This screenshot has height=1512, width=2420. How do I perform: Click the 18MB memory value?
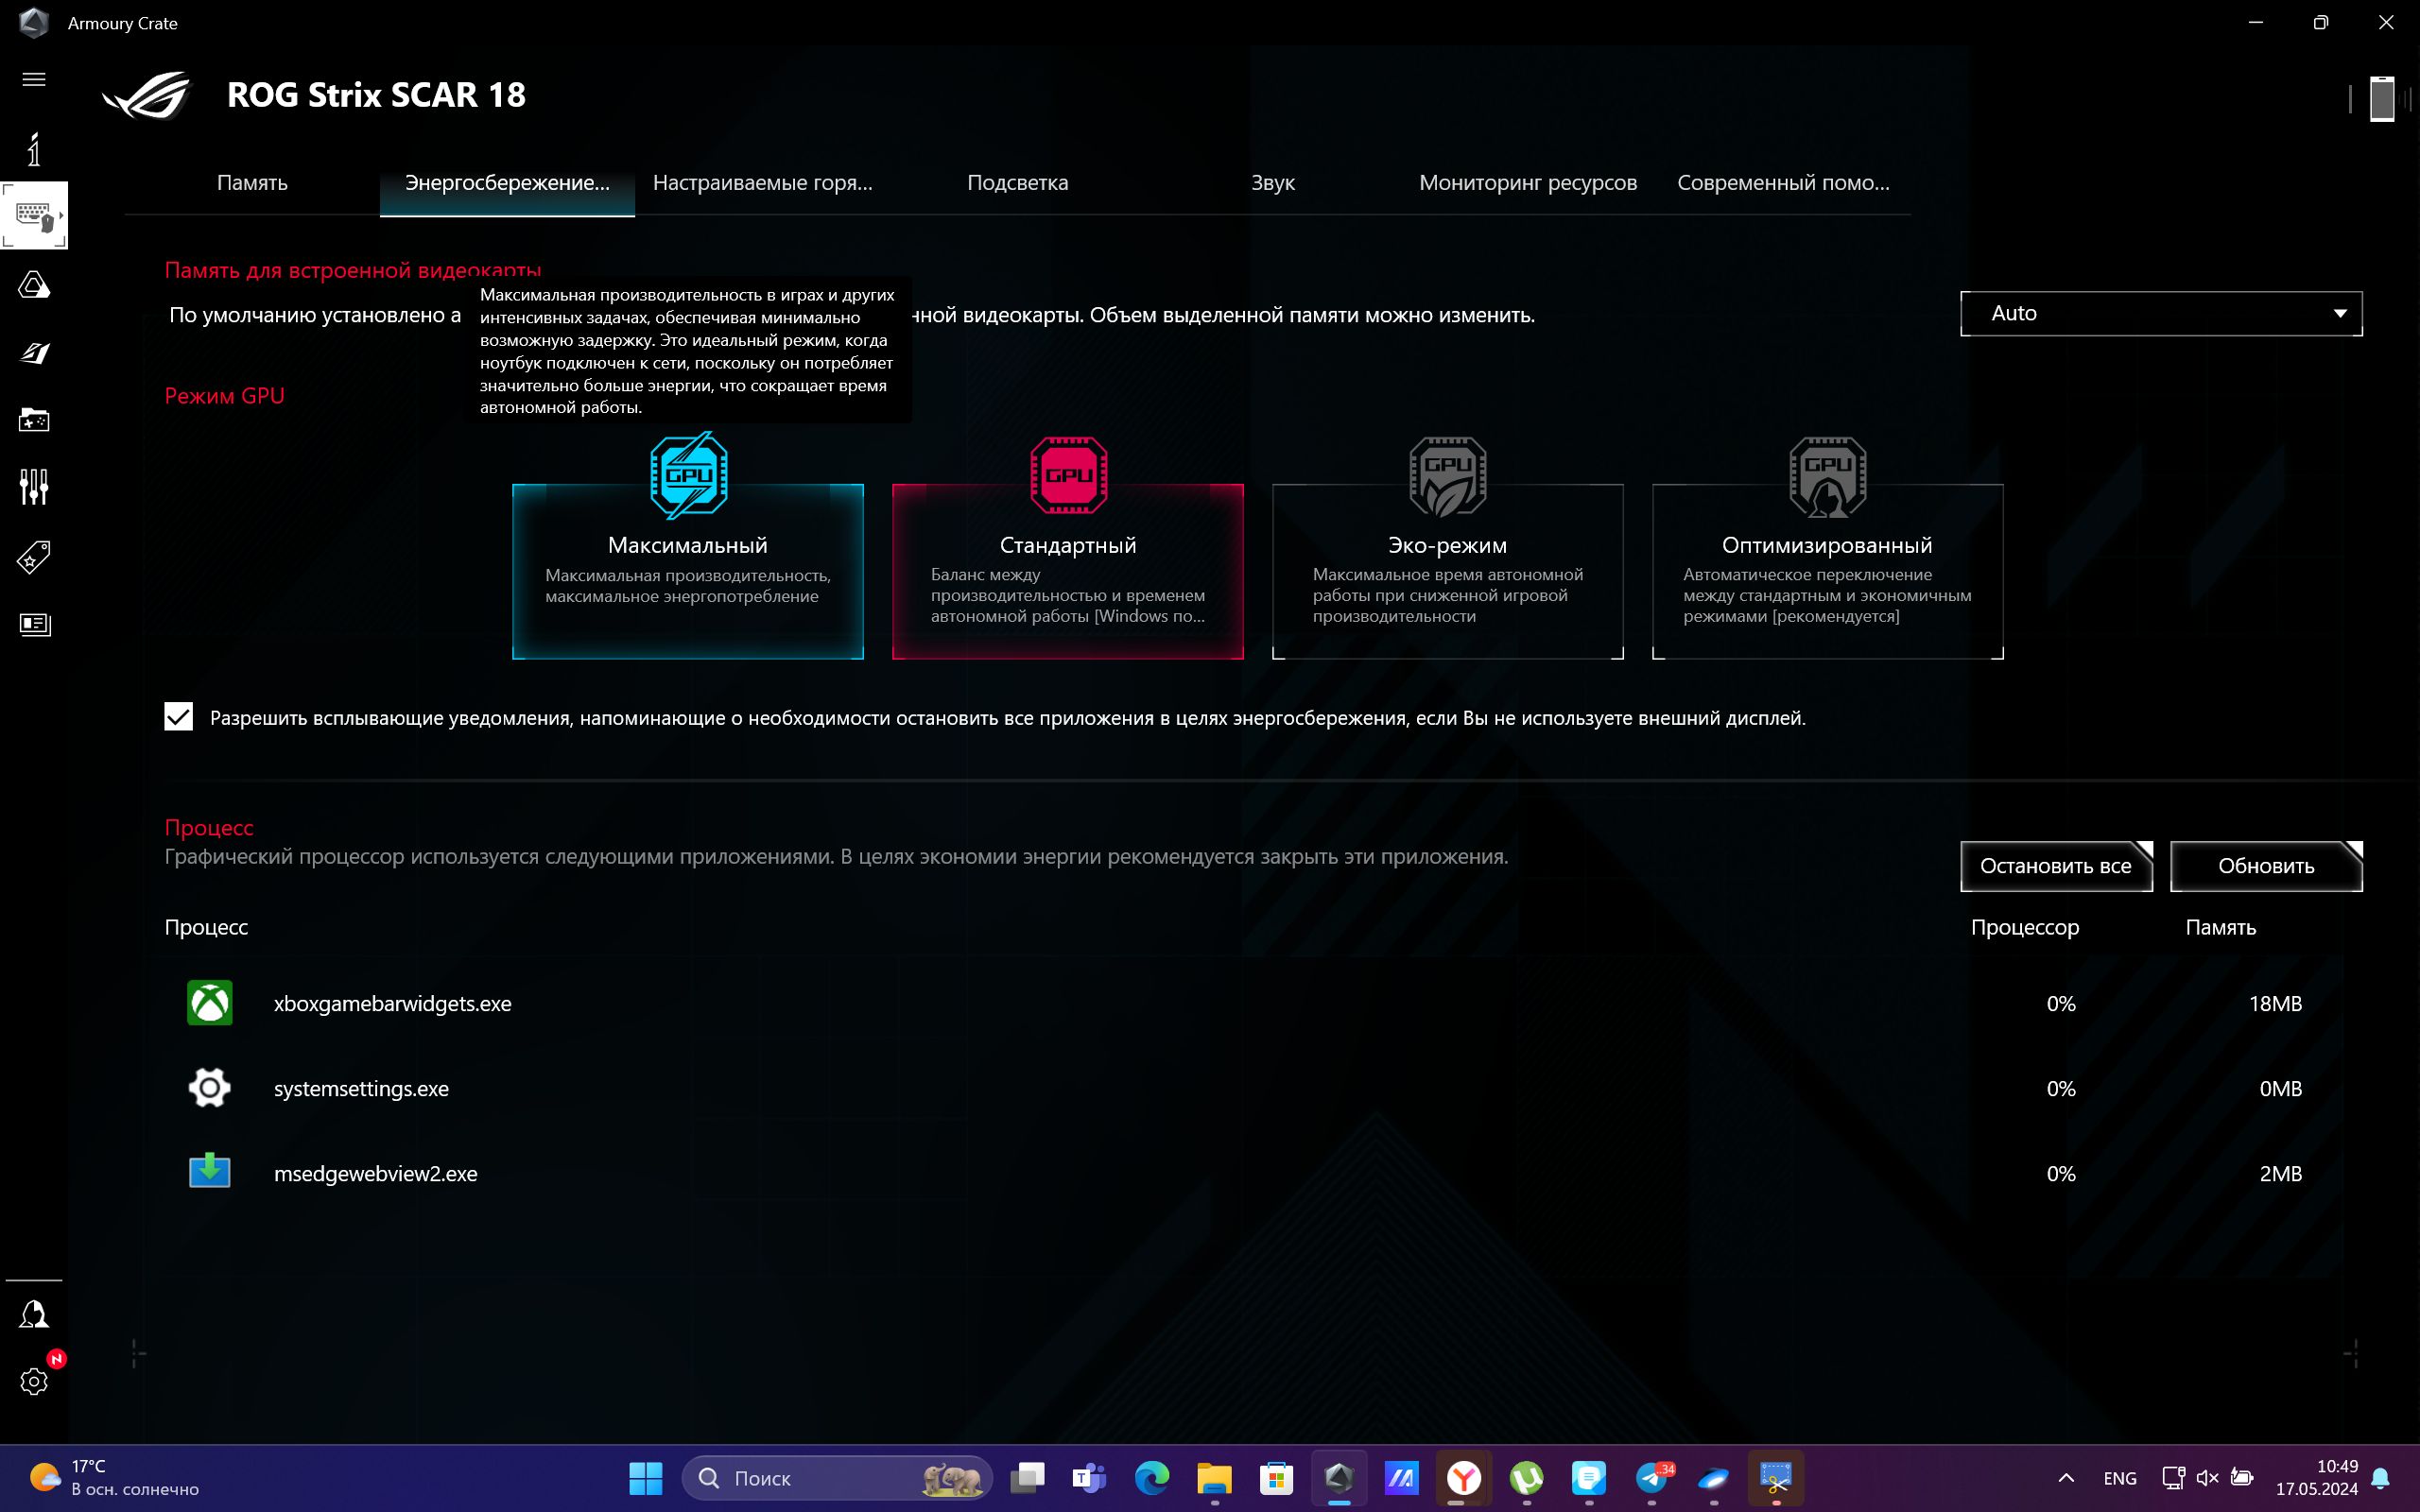[x=2275, y=1003]
